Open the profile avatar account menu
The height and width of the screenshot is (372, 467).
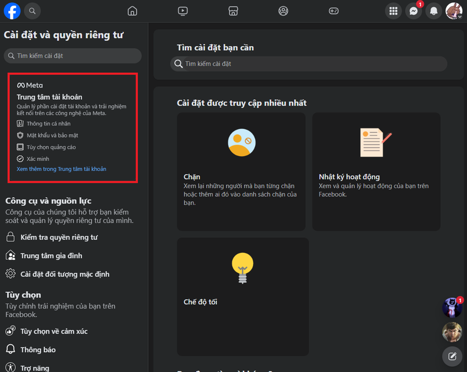[454, 11]
